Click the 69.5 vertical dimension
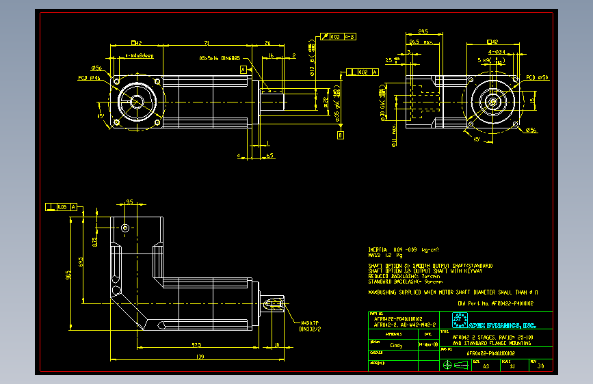This screenshot has height=384, width=593. [81, 262]
